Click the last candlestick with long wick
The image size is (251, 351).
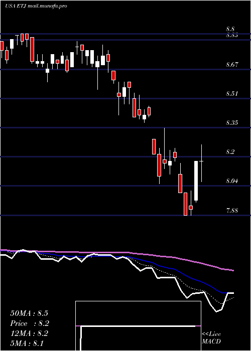click(201, 163)
